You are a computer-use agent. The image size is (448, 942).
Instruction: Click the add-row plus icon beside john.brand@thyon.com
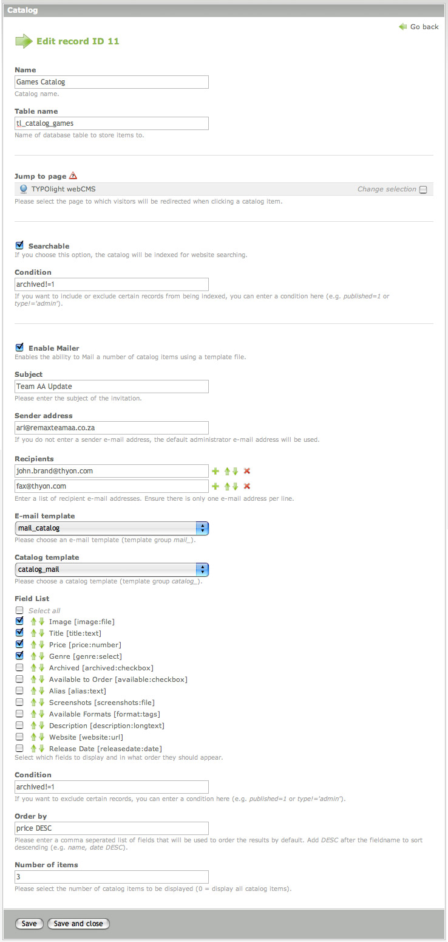coord(215,471)
